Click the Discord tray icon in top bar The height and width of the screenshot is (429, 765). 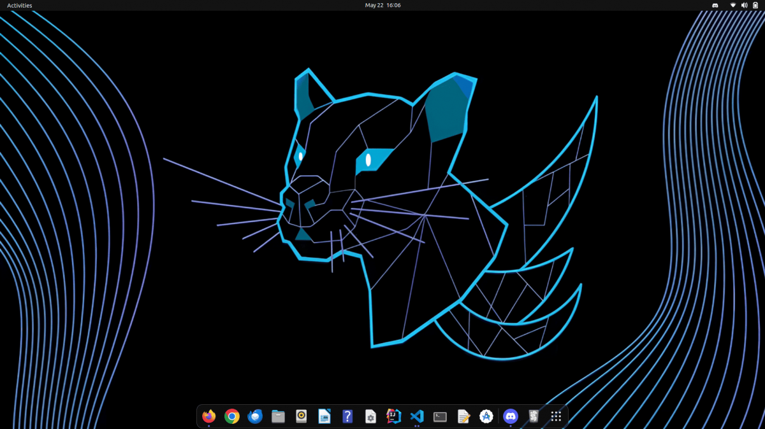click(x=715, y=5)
